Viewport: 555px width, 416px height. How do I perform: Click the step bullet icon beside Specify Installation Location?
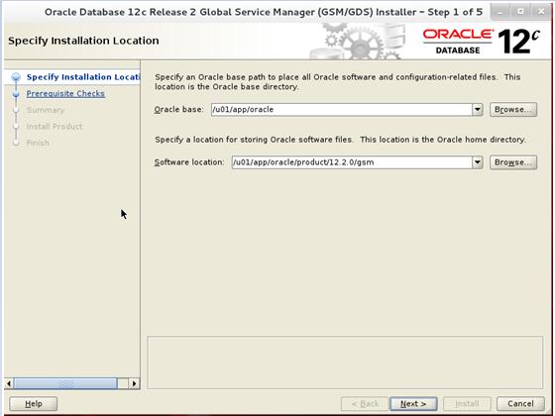click(x=16, y=77)
